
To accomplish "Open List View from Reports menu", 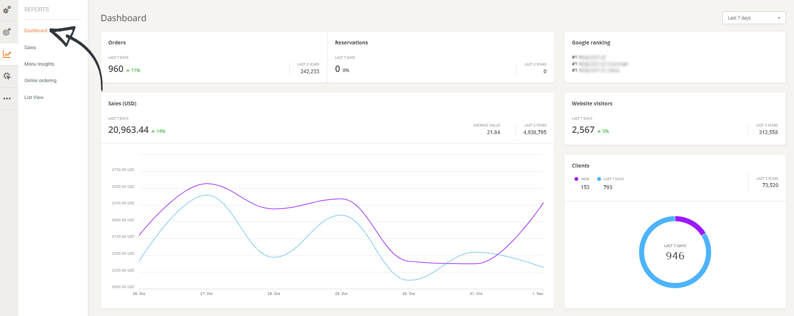I will coord(34,97).
